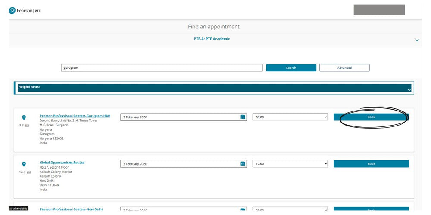This screenshot has width=431, height=215.
Task: Click the 14.5 mi distance label
Action: (x=25, y=172)
